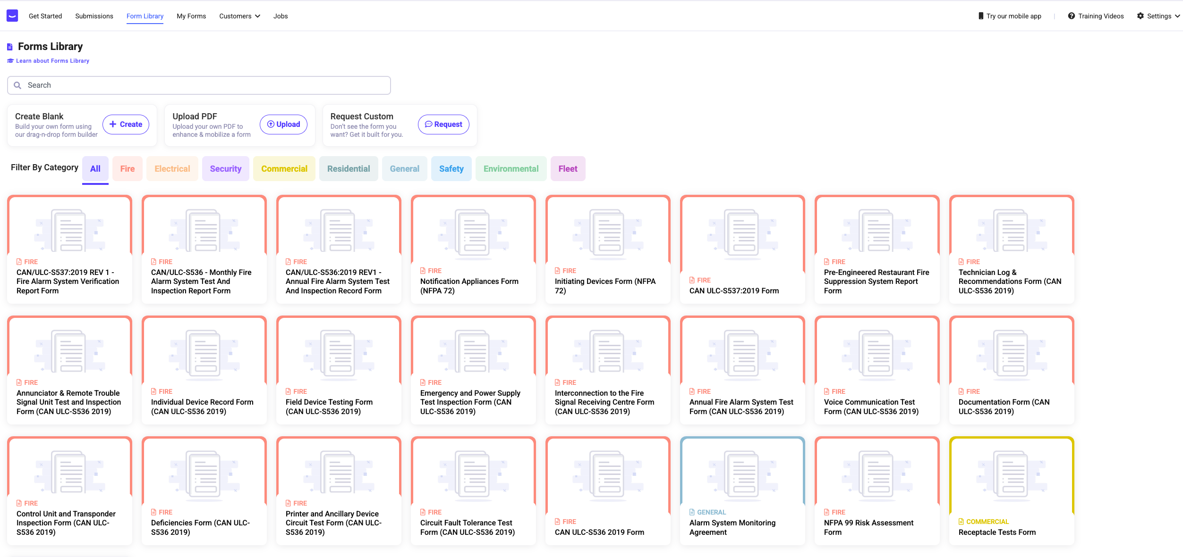
Task: Click the Upload PDF button
Action: click(x=283, y=125)
